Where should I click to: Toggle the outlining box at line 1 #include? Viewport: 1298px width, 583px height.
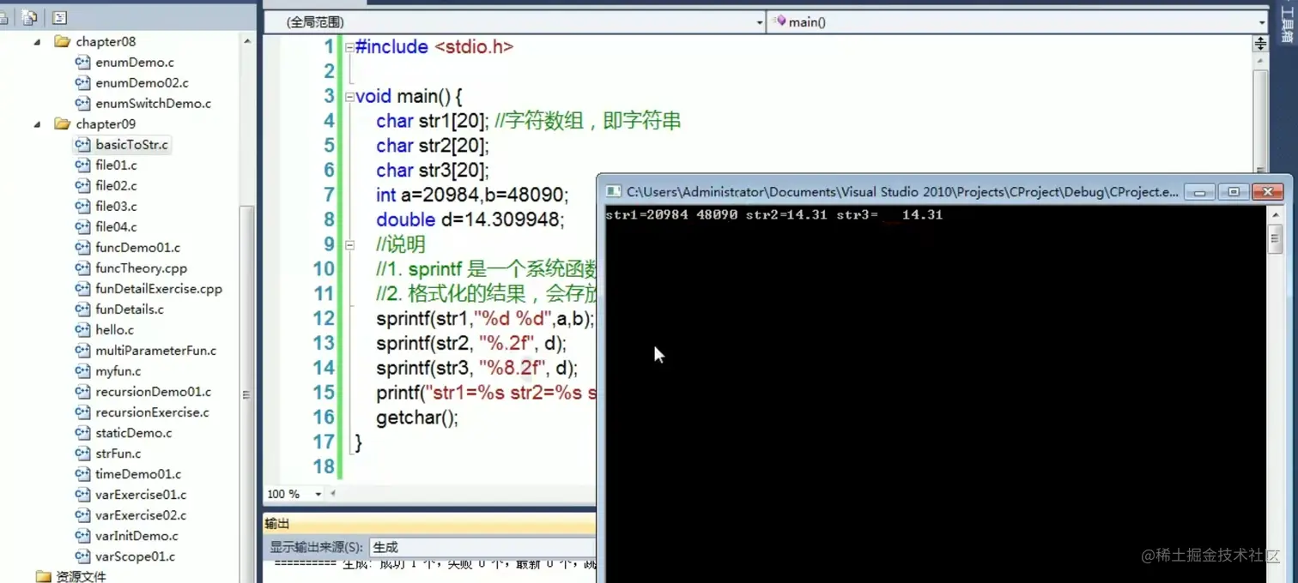click(349, 47)
